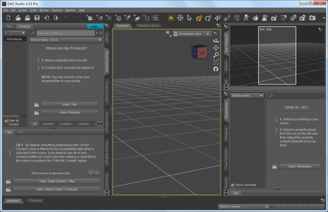Screen dimensions: 328x212
Task: Save the scene with the floppy icon
Action: click(37, 18)
